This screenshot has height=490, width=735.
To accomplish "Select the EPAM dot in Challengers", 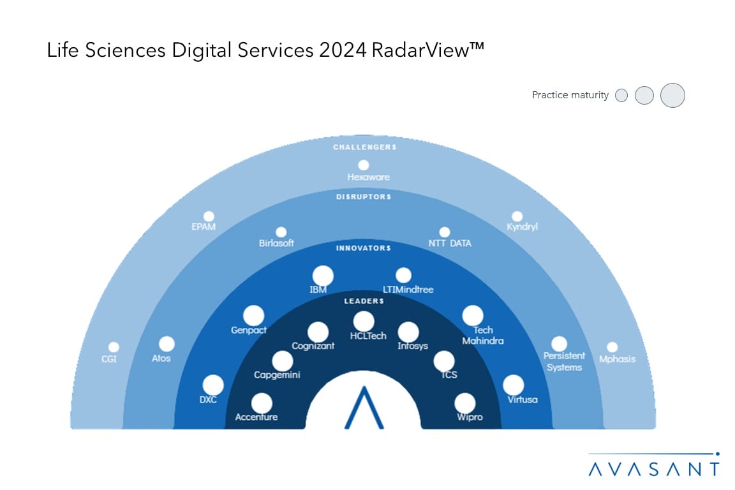I will click(x=209, y=216).
